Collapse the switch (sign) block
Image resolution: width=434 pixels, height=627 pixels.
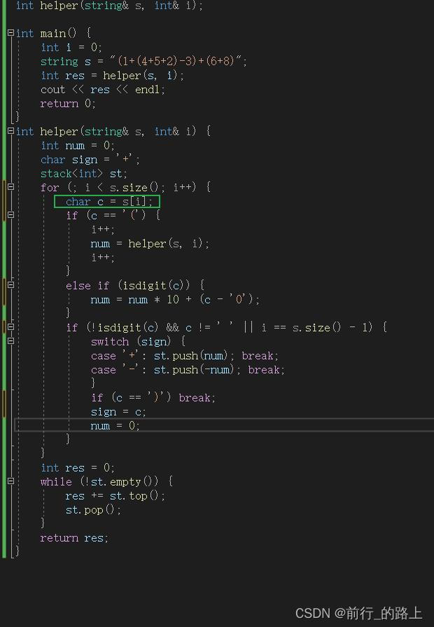point(10,340)
